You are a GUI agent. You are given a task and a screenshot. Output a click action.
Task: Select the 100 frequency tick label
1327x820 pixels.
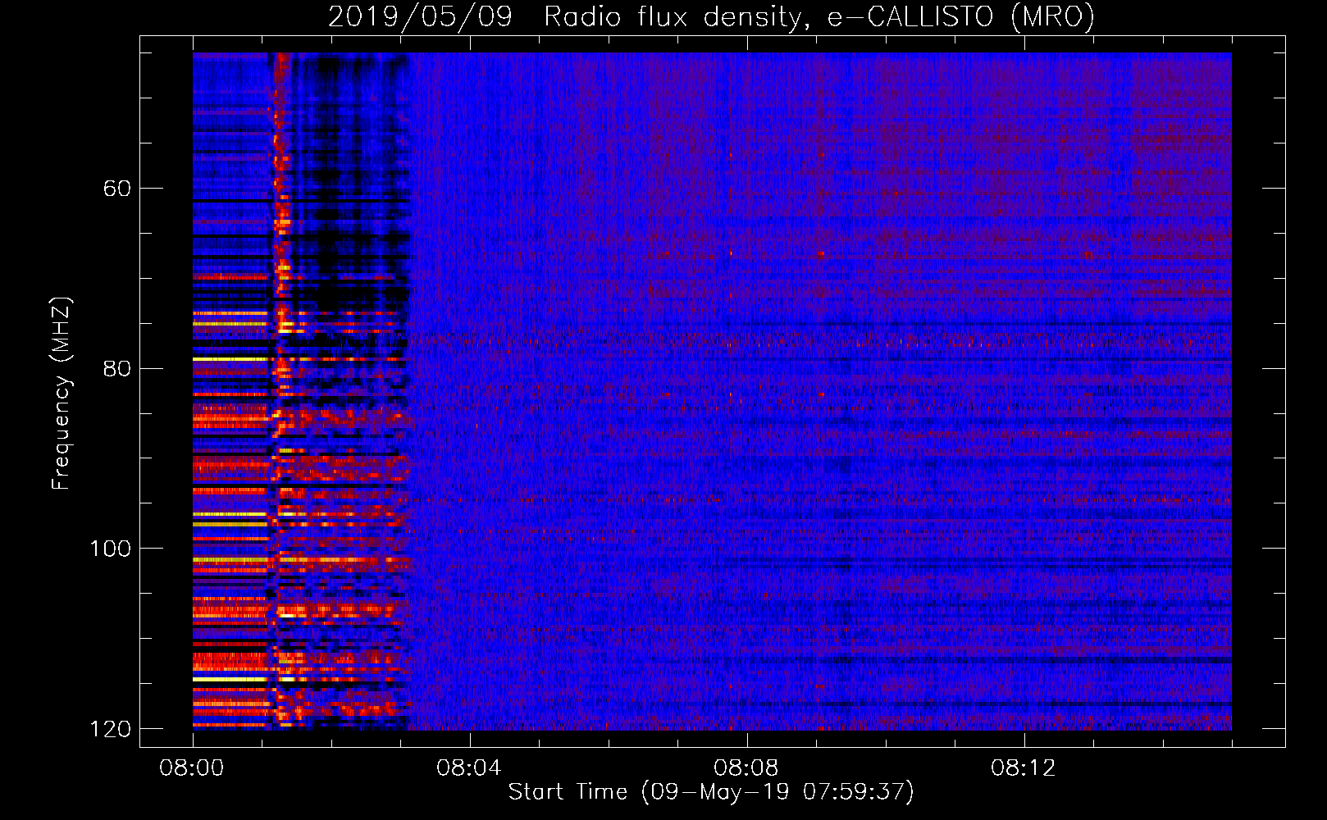coord(110,548)
